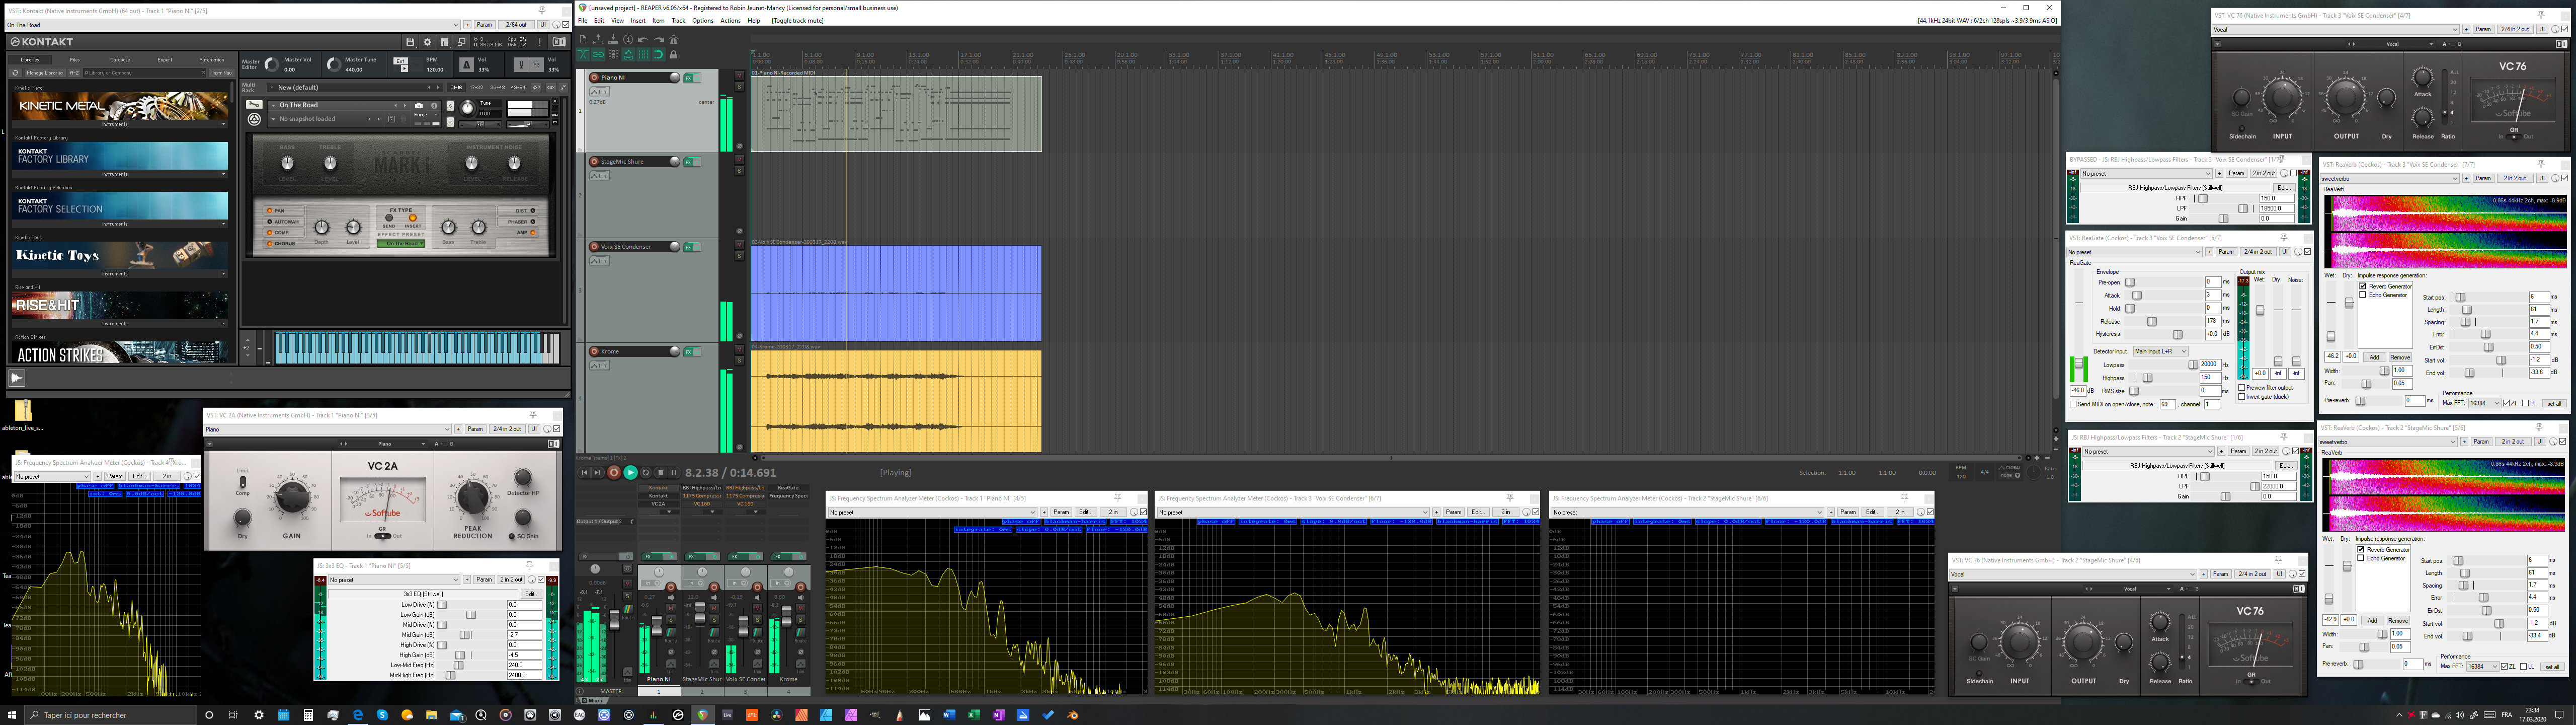Click the undo arrow in REAPER toolbar
Image resolution: width=2576 pixels, height=725 pixels.
(643, 40)
